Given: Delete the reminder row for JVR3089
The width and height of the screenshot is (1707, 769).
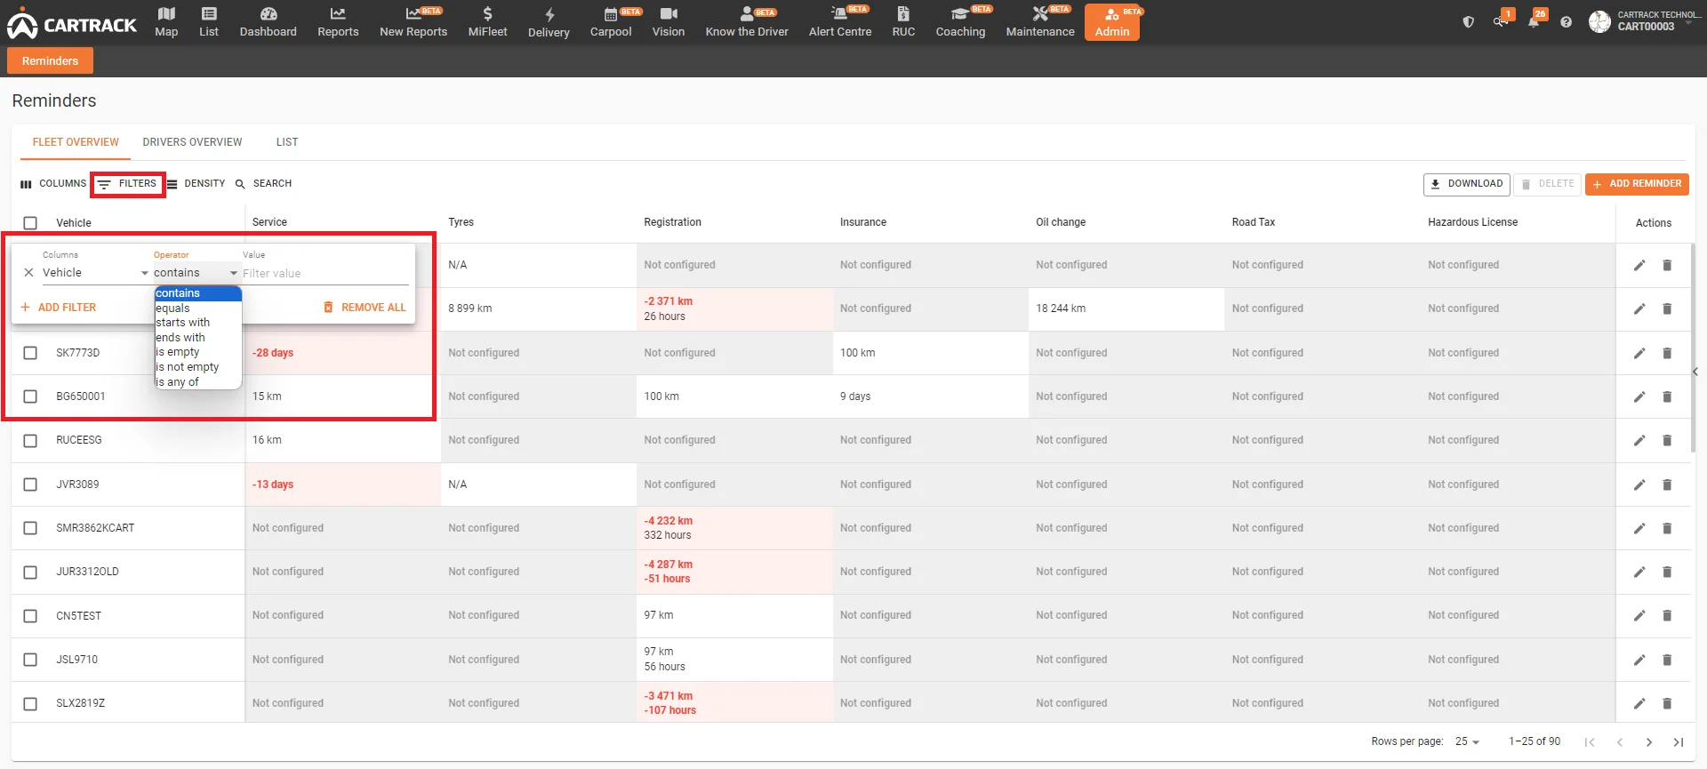Looking at the screenshot, I should pos(1667,485).
